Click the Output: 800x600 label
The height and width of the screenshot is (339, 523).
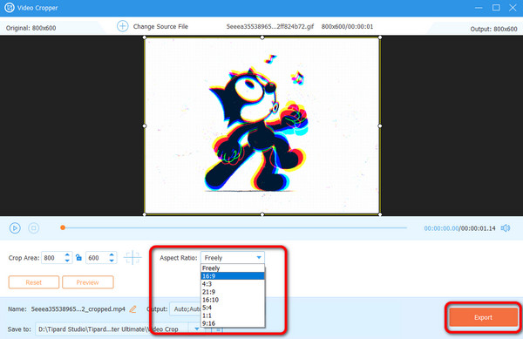pos(493,29)
